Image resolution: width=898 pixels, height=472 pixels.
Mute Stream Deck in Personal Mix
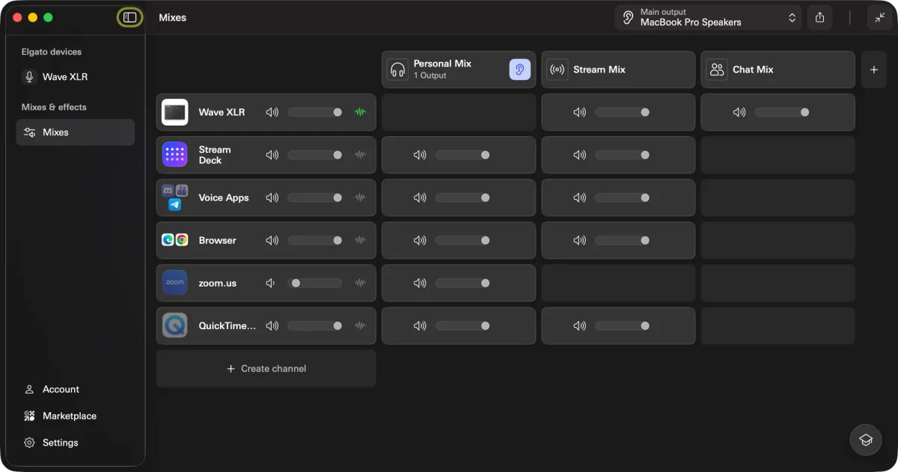pos(420,155)
